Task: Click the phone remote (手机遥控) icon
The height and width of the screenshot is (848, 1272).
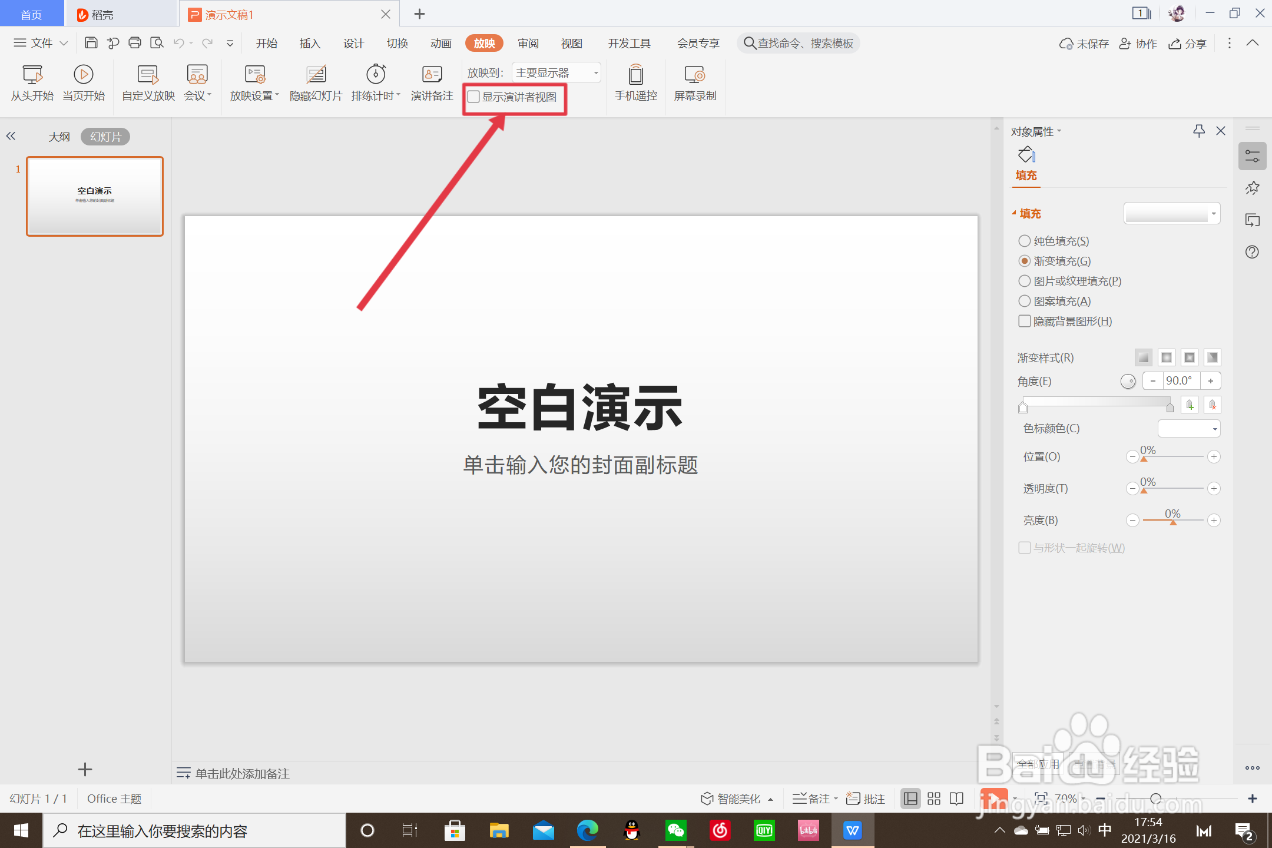Action: tap(635, 75)
